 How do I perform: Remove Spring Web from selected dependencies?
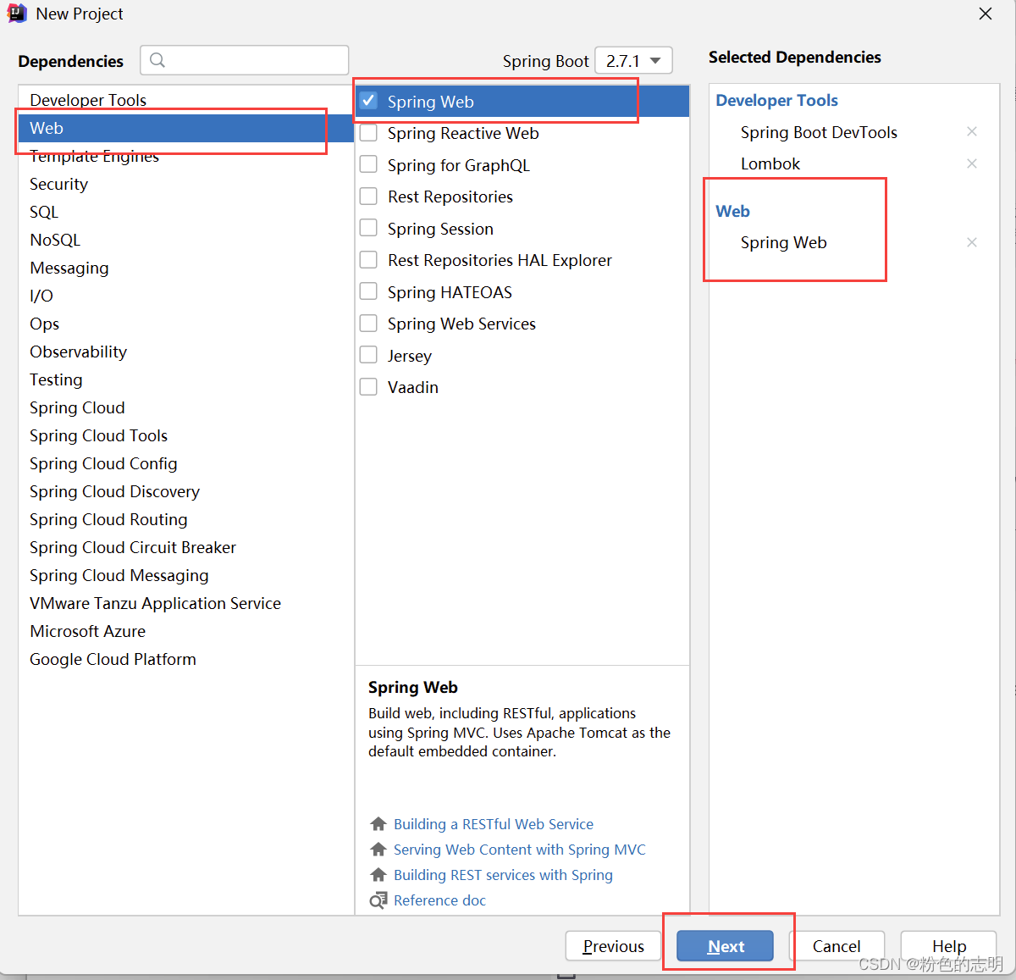pos(972,242)
